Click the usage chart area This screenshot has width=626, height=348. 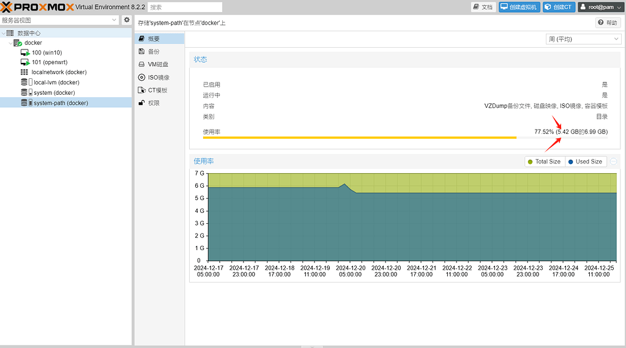(x=412, y=217)
